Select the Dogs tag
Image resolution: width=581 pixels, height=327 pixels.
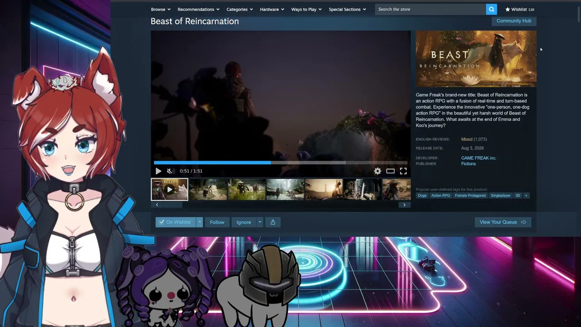pyautogui.click(x=422, y=196)
